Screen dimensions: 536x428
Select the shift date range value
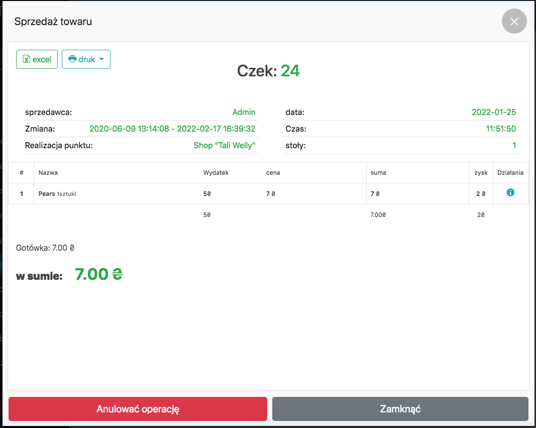[x=172, y=129]
